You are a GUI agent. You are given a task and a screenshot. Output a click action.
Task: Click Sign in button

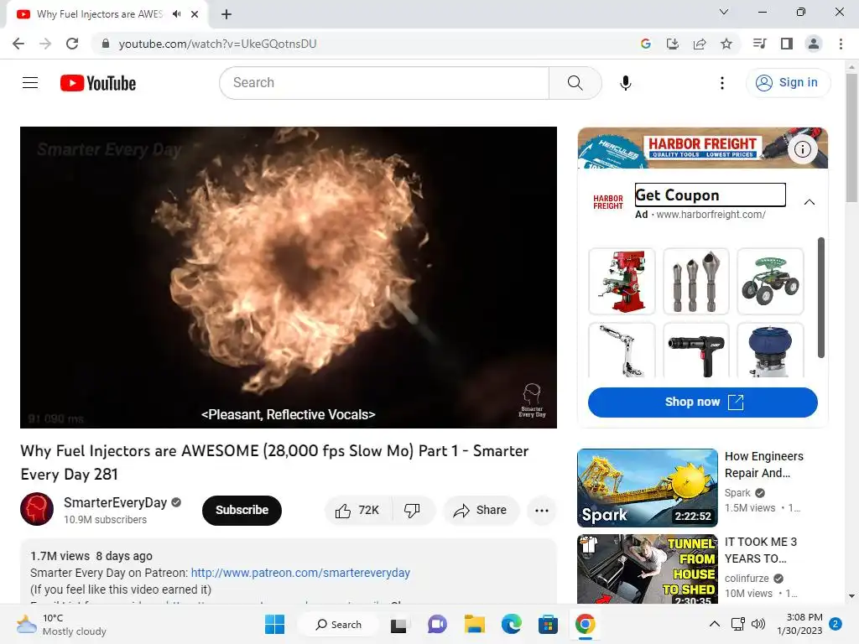788,83
